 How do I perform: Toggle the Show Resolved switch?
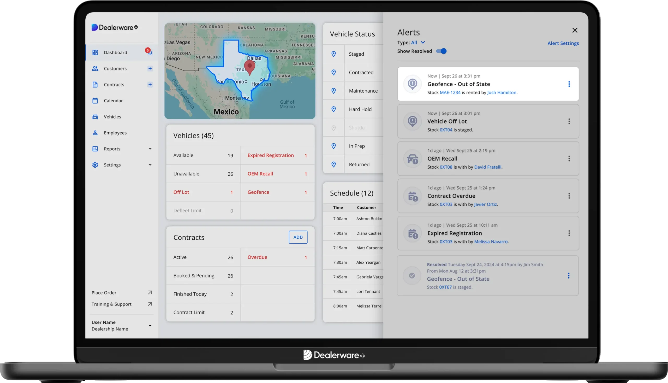pyautogui.click(x=442, y=51)
